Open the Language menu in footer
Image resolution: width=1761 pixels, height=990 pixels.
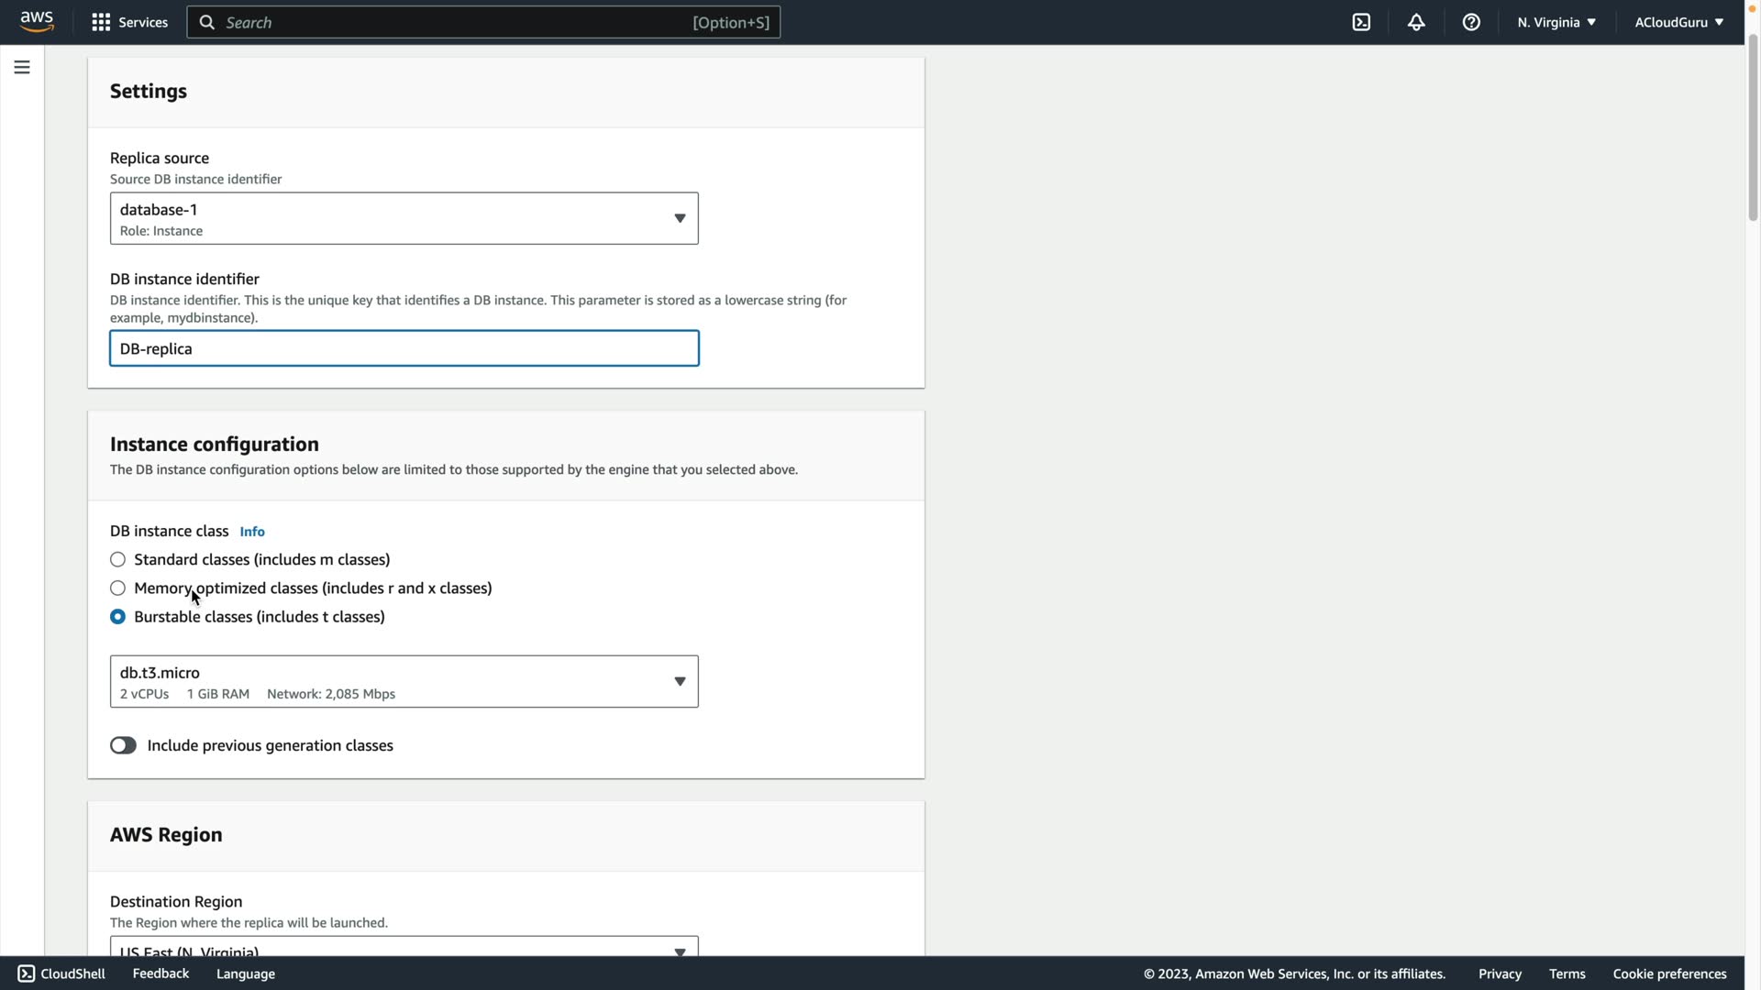pyautogui.click(x=245, y=973)
